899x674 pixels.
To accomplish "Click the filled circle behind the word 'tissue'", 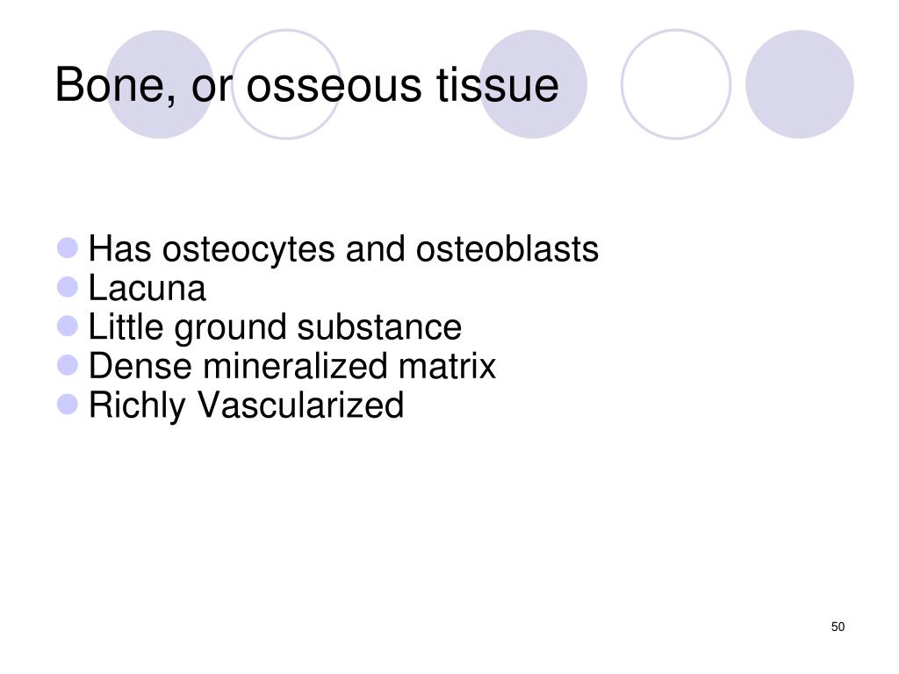I will pos(533,84).
